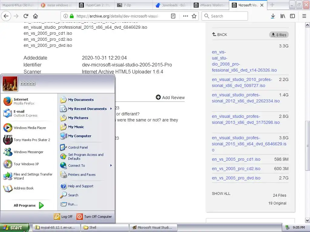Open a new tab with plus button
The width and height of the screenshot is (310, 232).
(x=272, y=5)
